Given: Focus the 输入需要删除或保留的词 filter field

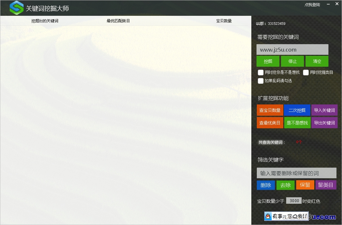Looking at the screenshot, I should pos(297,173).
